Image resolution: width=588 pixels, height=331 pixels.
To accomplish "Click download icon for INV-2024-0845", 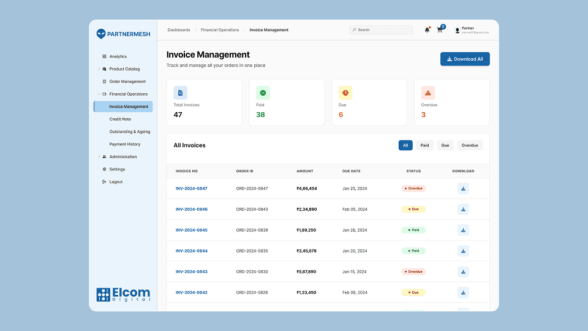I will click(x=463, y=230).
